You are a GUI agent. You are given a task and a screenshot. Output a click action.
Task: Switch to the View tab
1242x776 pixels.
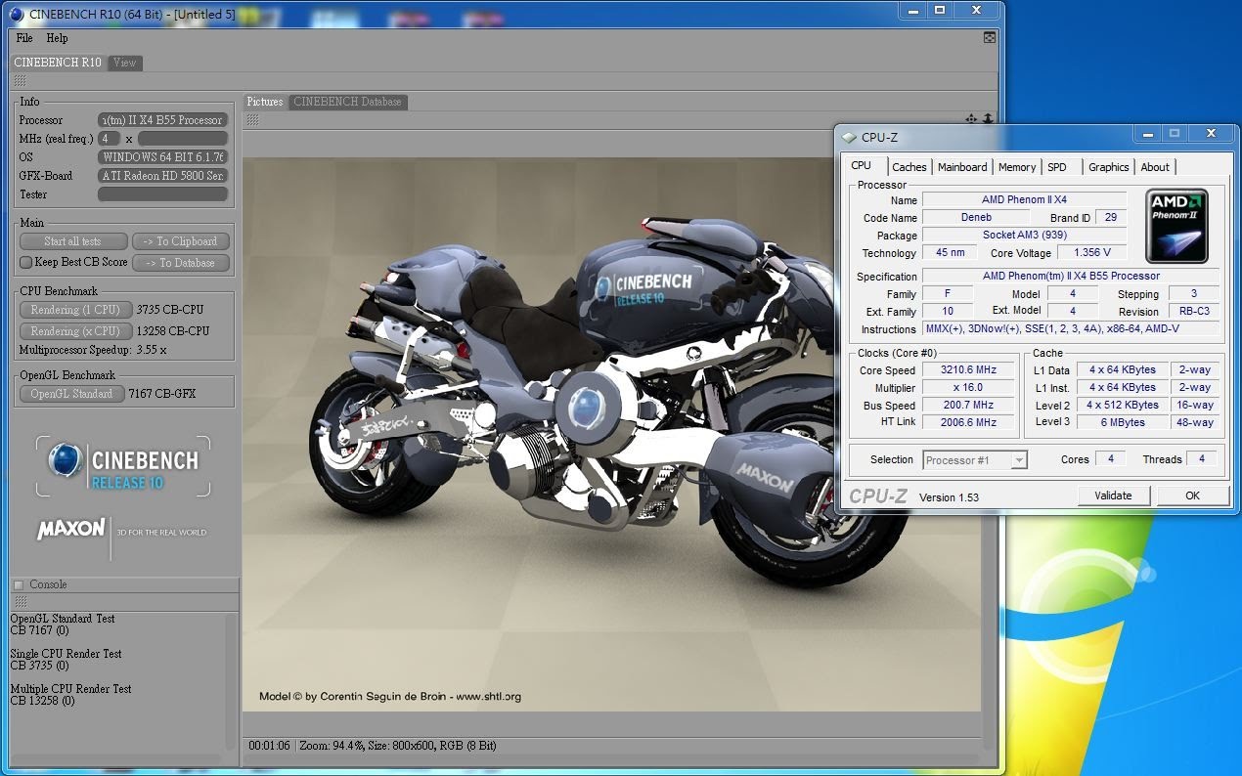125,63
